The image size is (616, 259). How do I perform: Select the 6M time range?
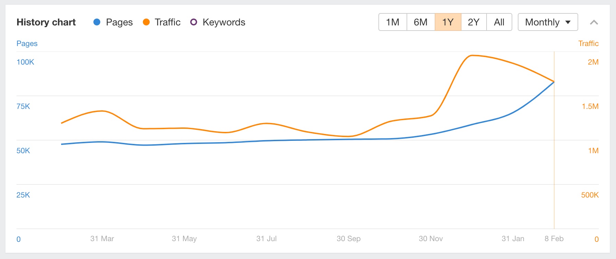(421, 22)
